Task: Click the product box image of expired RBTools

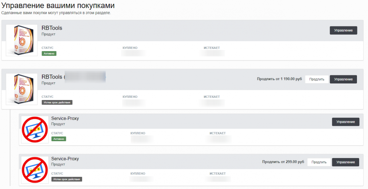Action: pos(22,89)
